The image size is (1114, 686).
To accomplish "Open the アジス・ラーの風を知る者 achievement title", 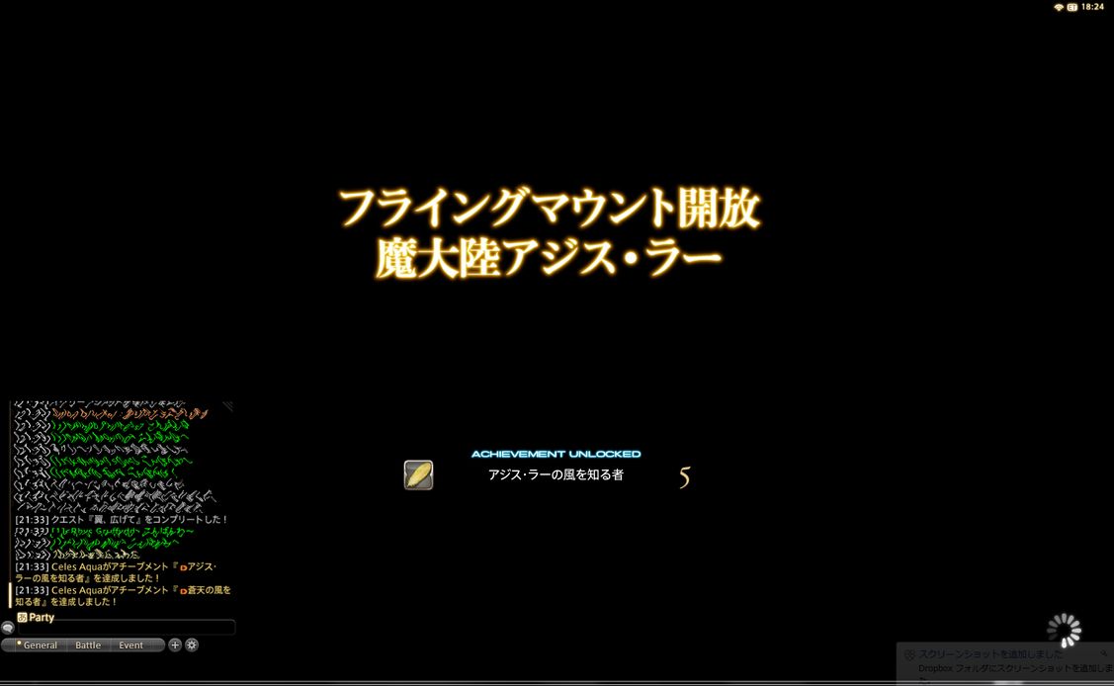I will [x=556, y=474].
